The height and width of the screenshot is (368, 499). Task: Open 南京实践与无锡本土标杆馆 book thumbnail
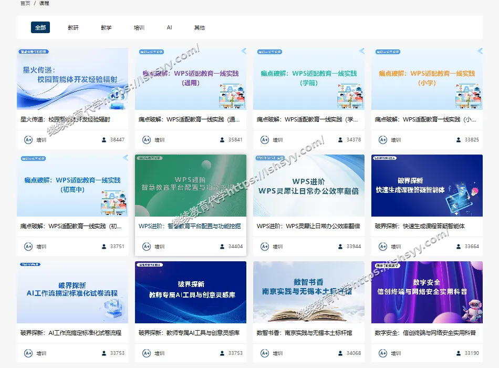(x=309, y=292)
